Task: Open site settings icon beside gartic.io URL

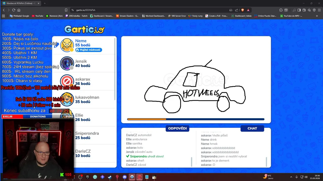Action: pyautogui.click(x=73, y=10)
